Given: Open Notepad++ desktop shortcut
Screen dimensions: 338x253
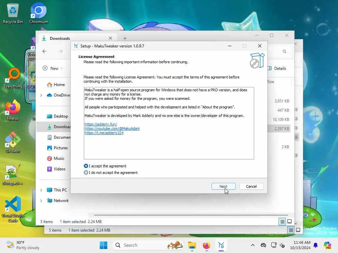Looking at the screenshot, I should click(13, 175).
